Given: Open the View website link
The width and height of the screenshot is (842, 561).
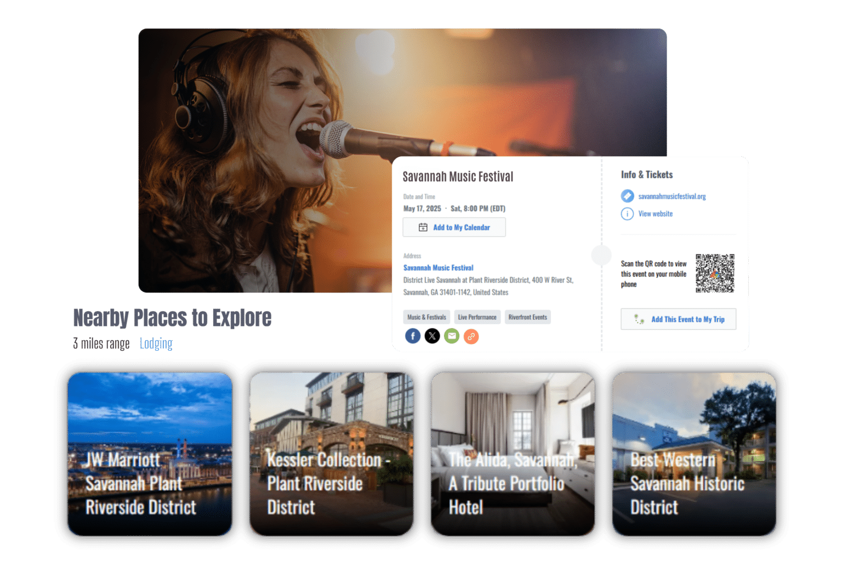Looking at the screenshot, I should click(x=656, y=214).
